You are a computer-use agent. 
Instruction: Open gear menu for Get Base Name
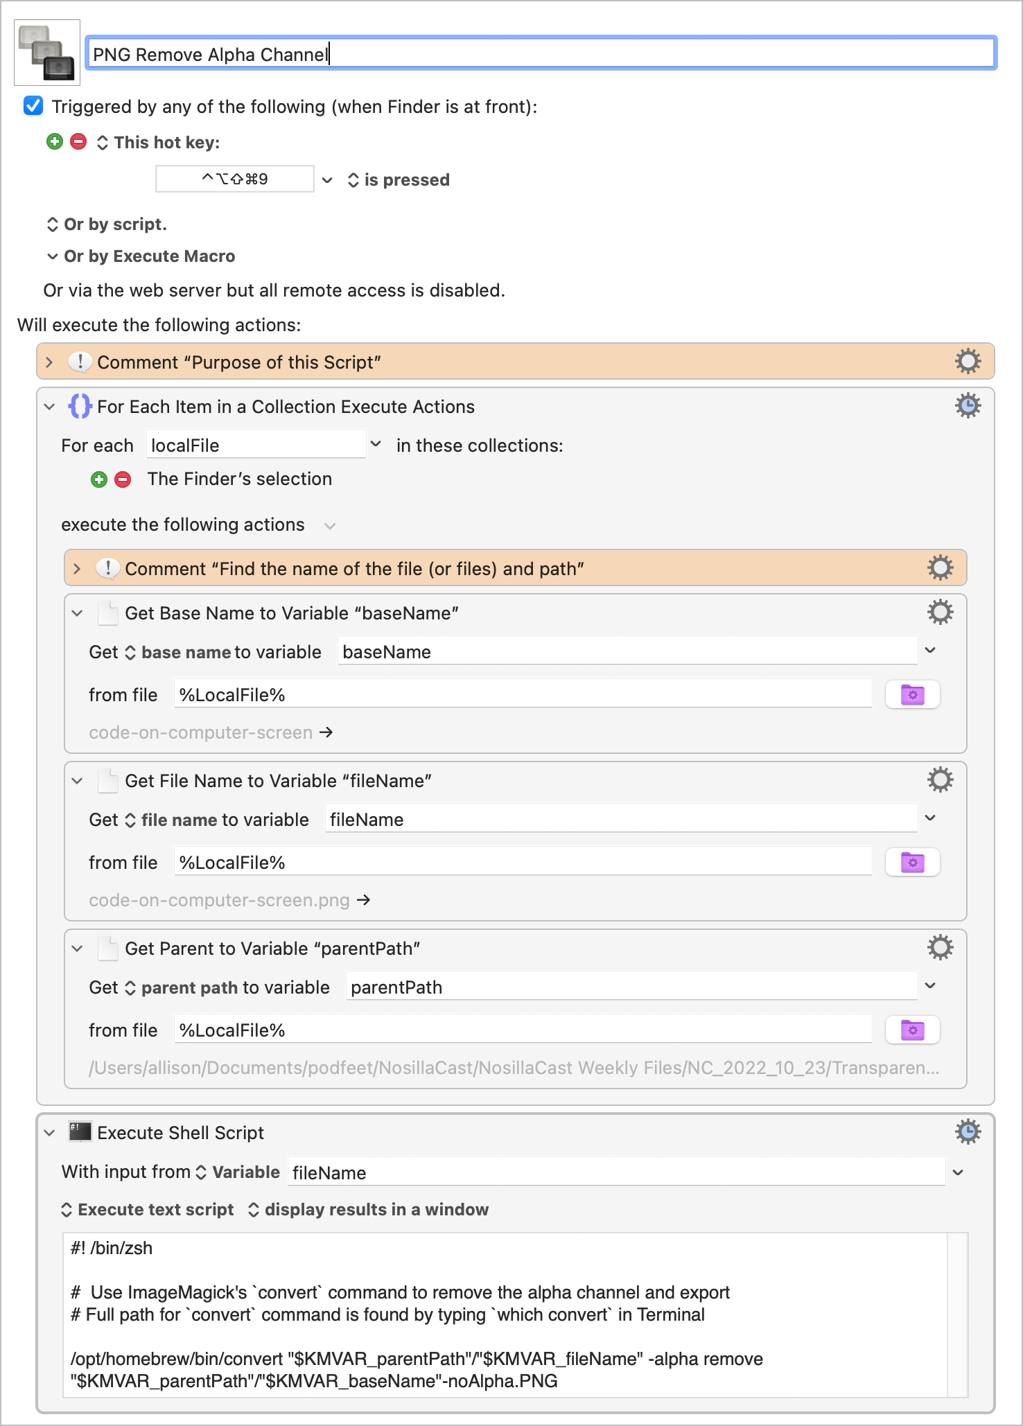pyautogui.click(x=940, y=612)
